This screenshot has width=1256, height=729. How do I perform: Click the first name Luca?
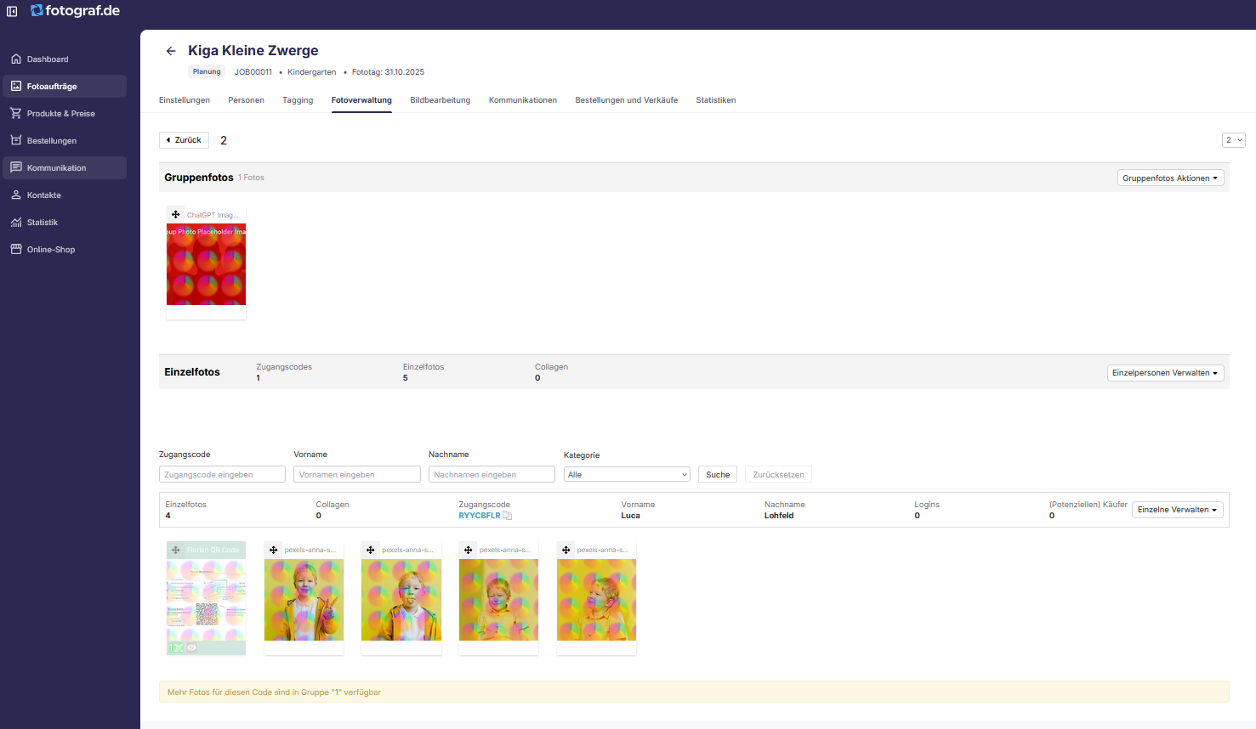pyautogui.click(x=630, y=516)
